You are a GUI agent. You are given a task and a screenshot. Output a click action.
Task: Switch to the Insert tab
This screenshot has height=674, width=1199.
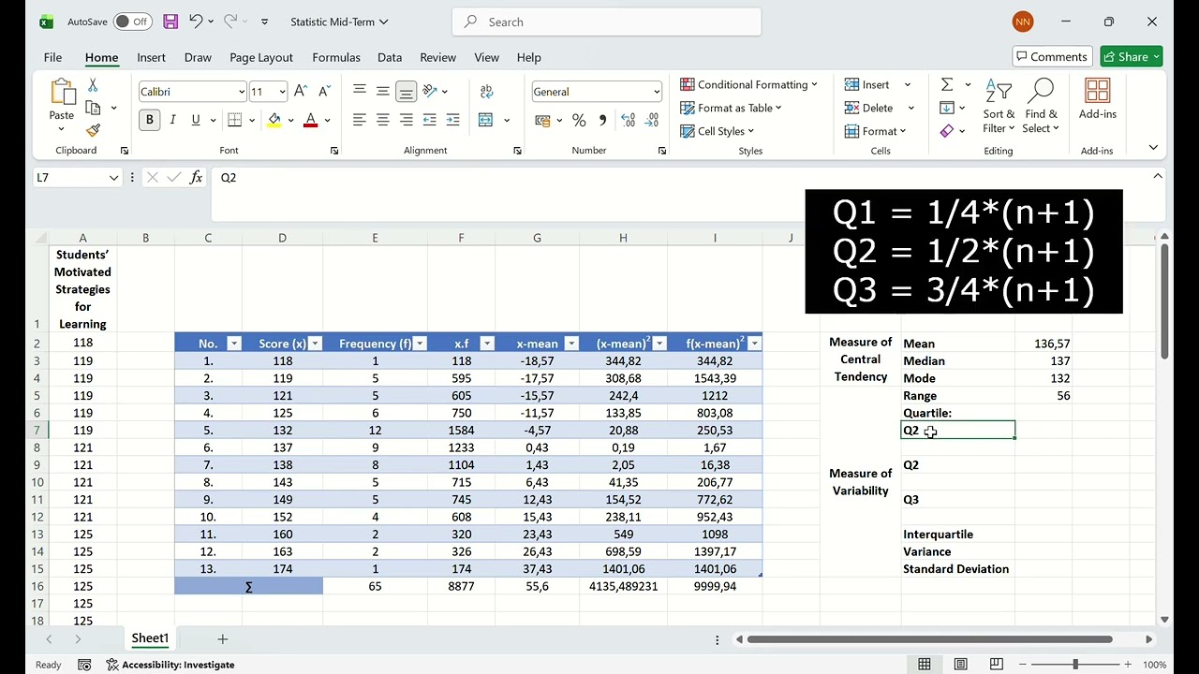point(151,57)
